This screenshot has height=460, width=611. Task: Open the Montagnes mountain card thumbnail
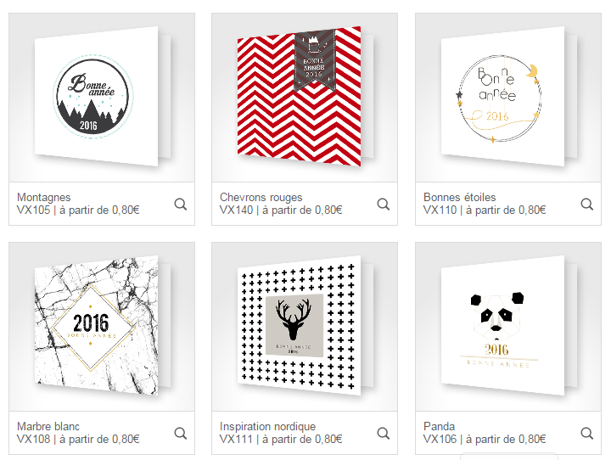point(102,98)
